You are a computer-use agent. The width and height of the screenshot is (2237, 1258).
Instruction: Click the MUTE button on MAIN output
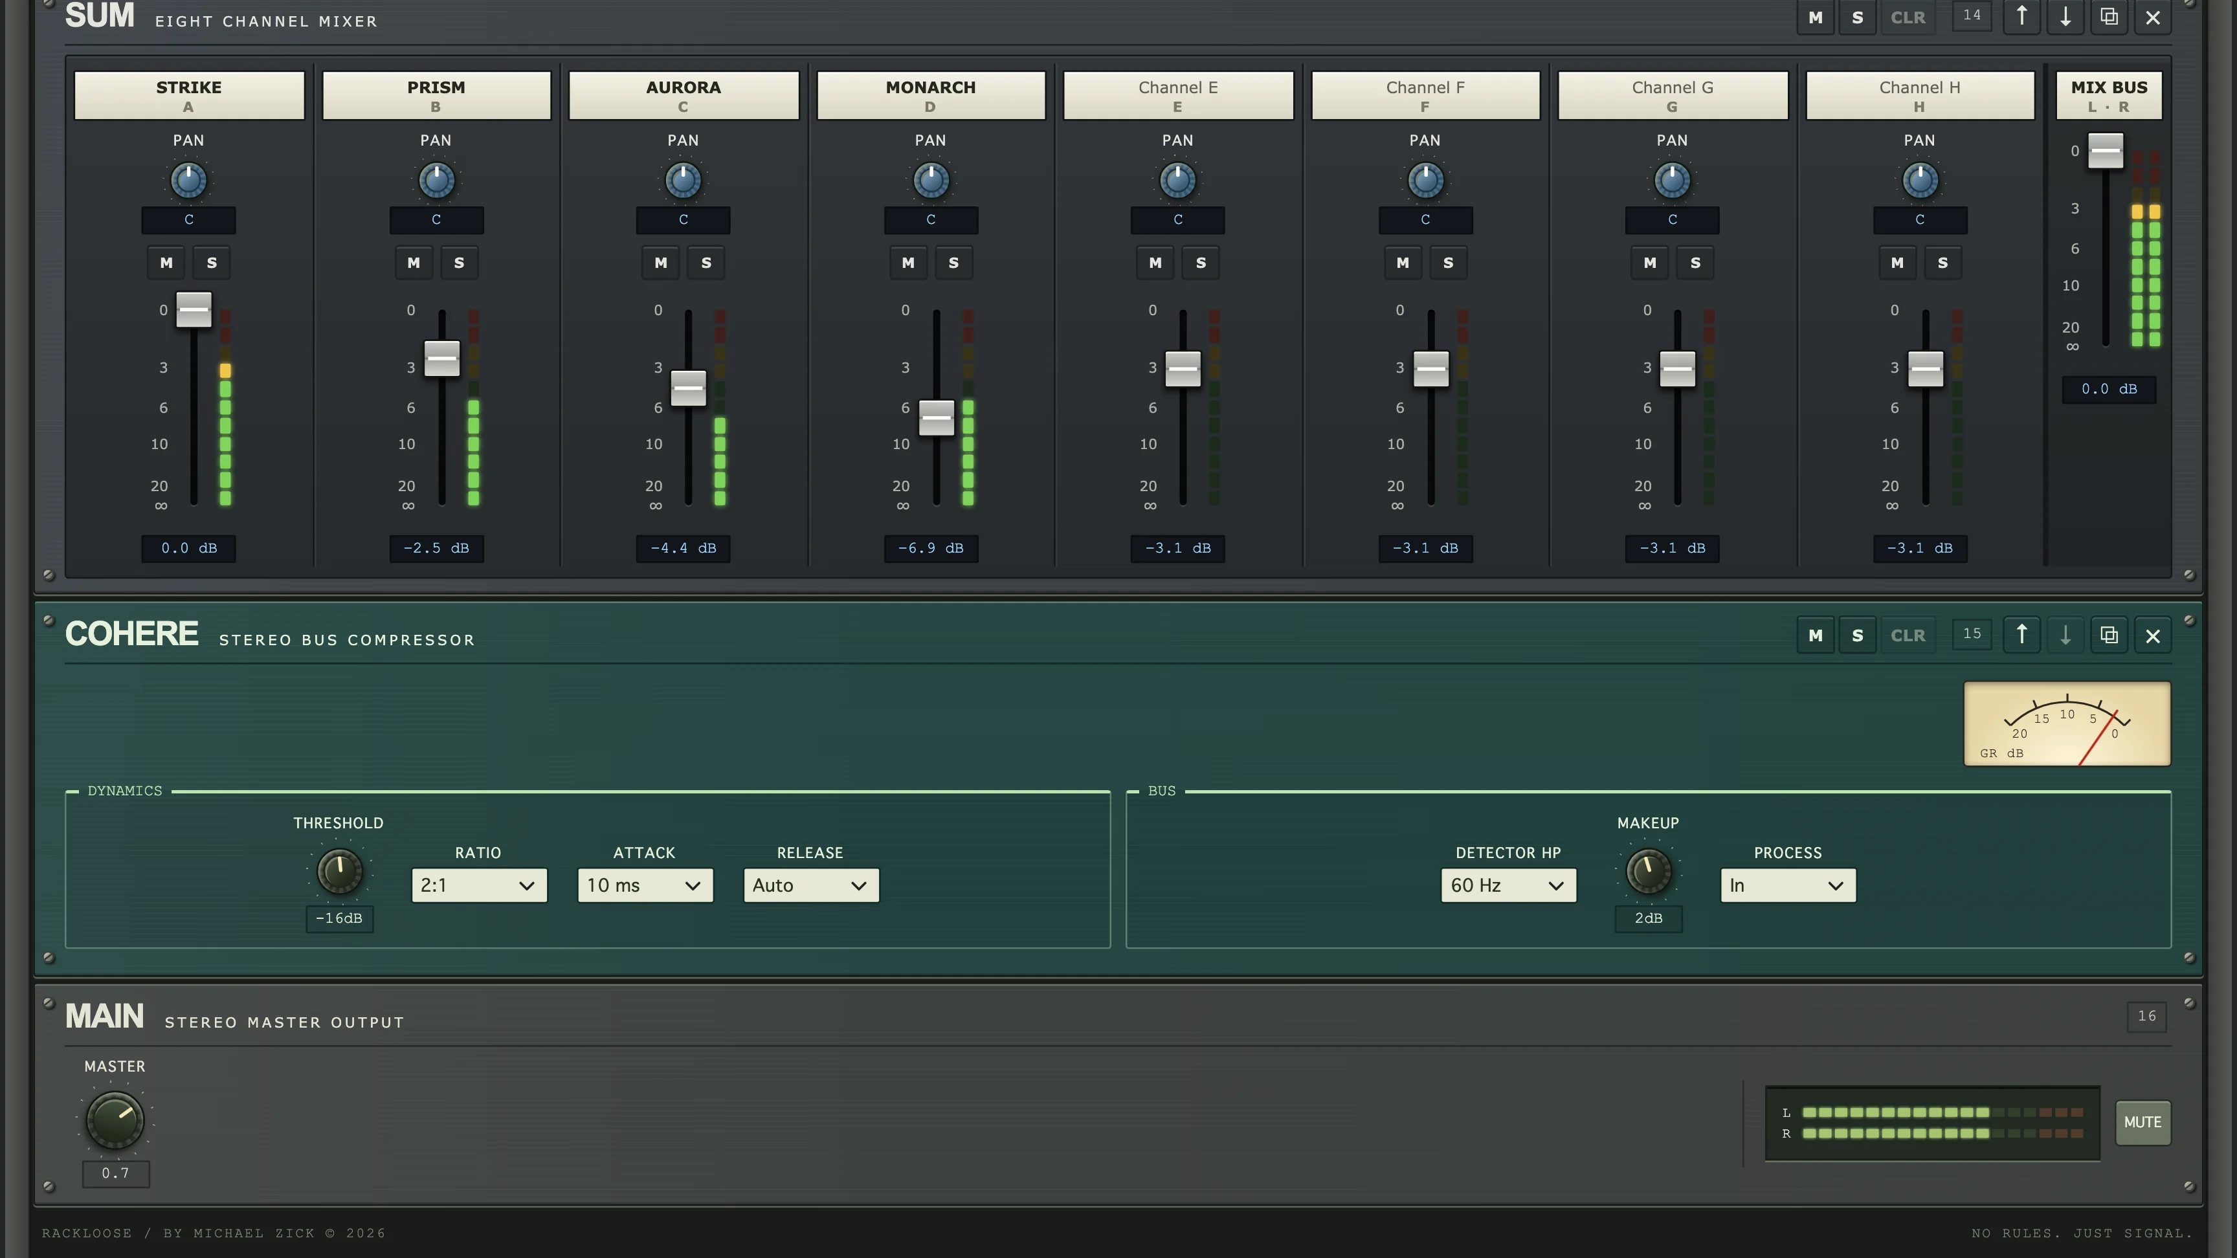coord(2142,1123)
